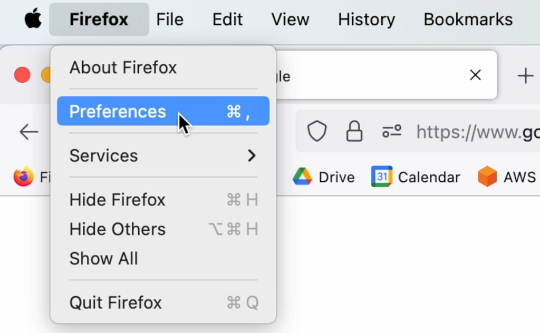The image size is (540, 333).
Task: Open the Bookmarks menu
Action: click(468, 19)
